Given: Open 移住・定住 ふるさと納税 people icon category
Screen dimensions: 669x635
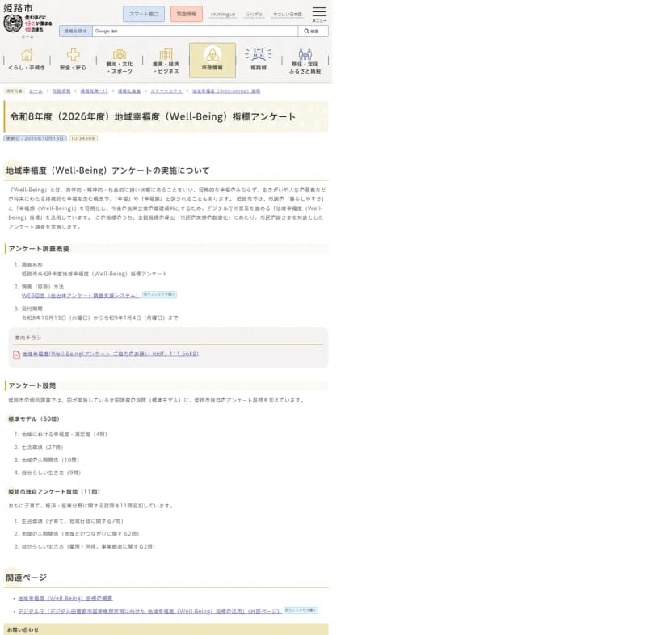Looking at the screenshot, I should [305, 61].
